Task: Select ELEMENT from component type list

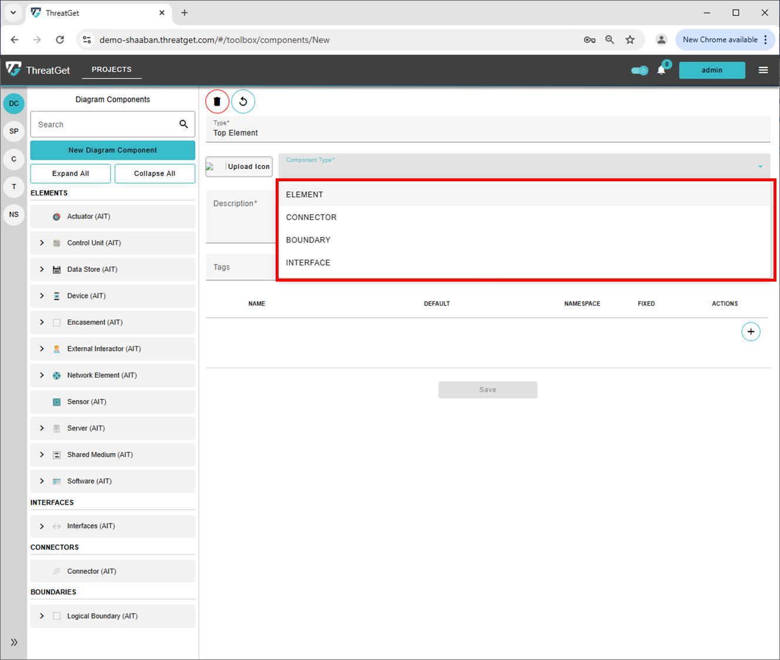Action: (x=304, y=195)
